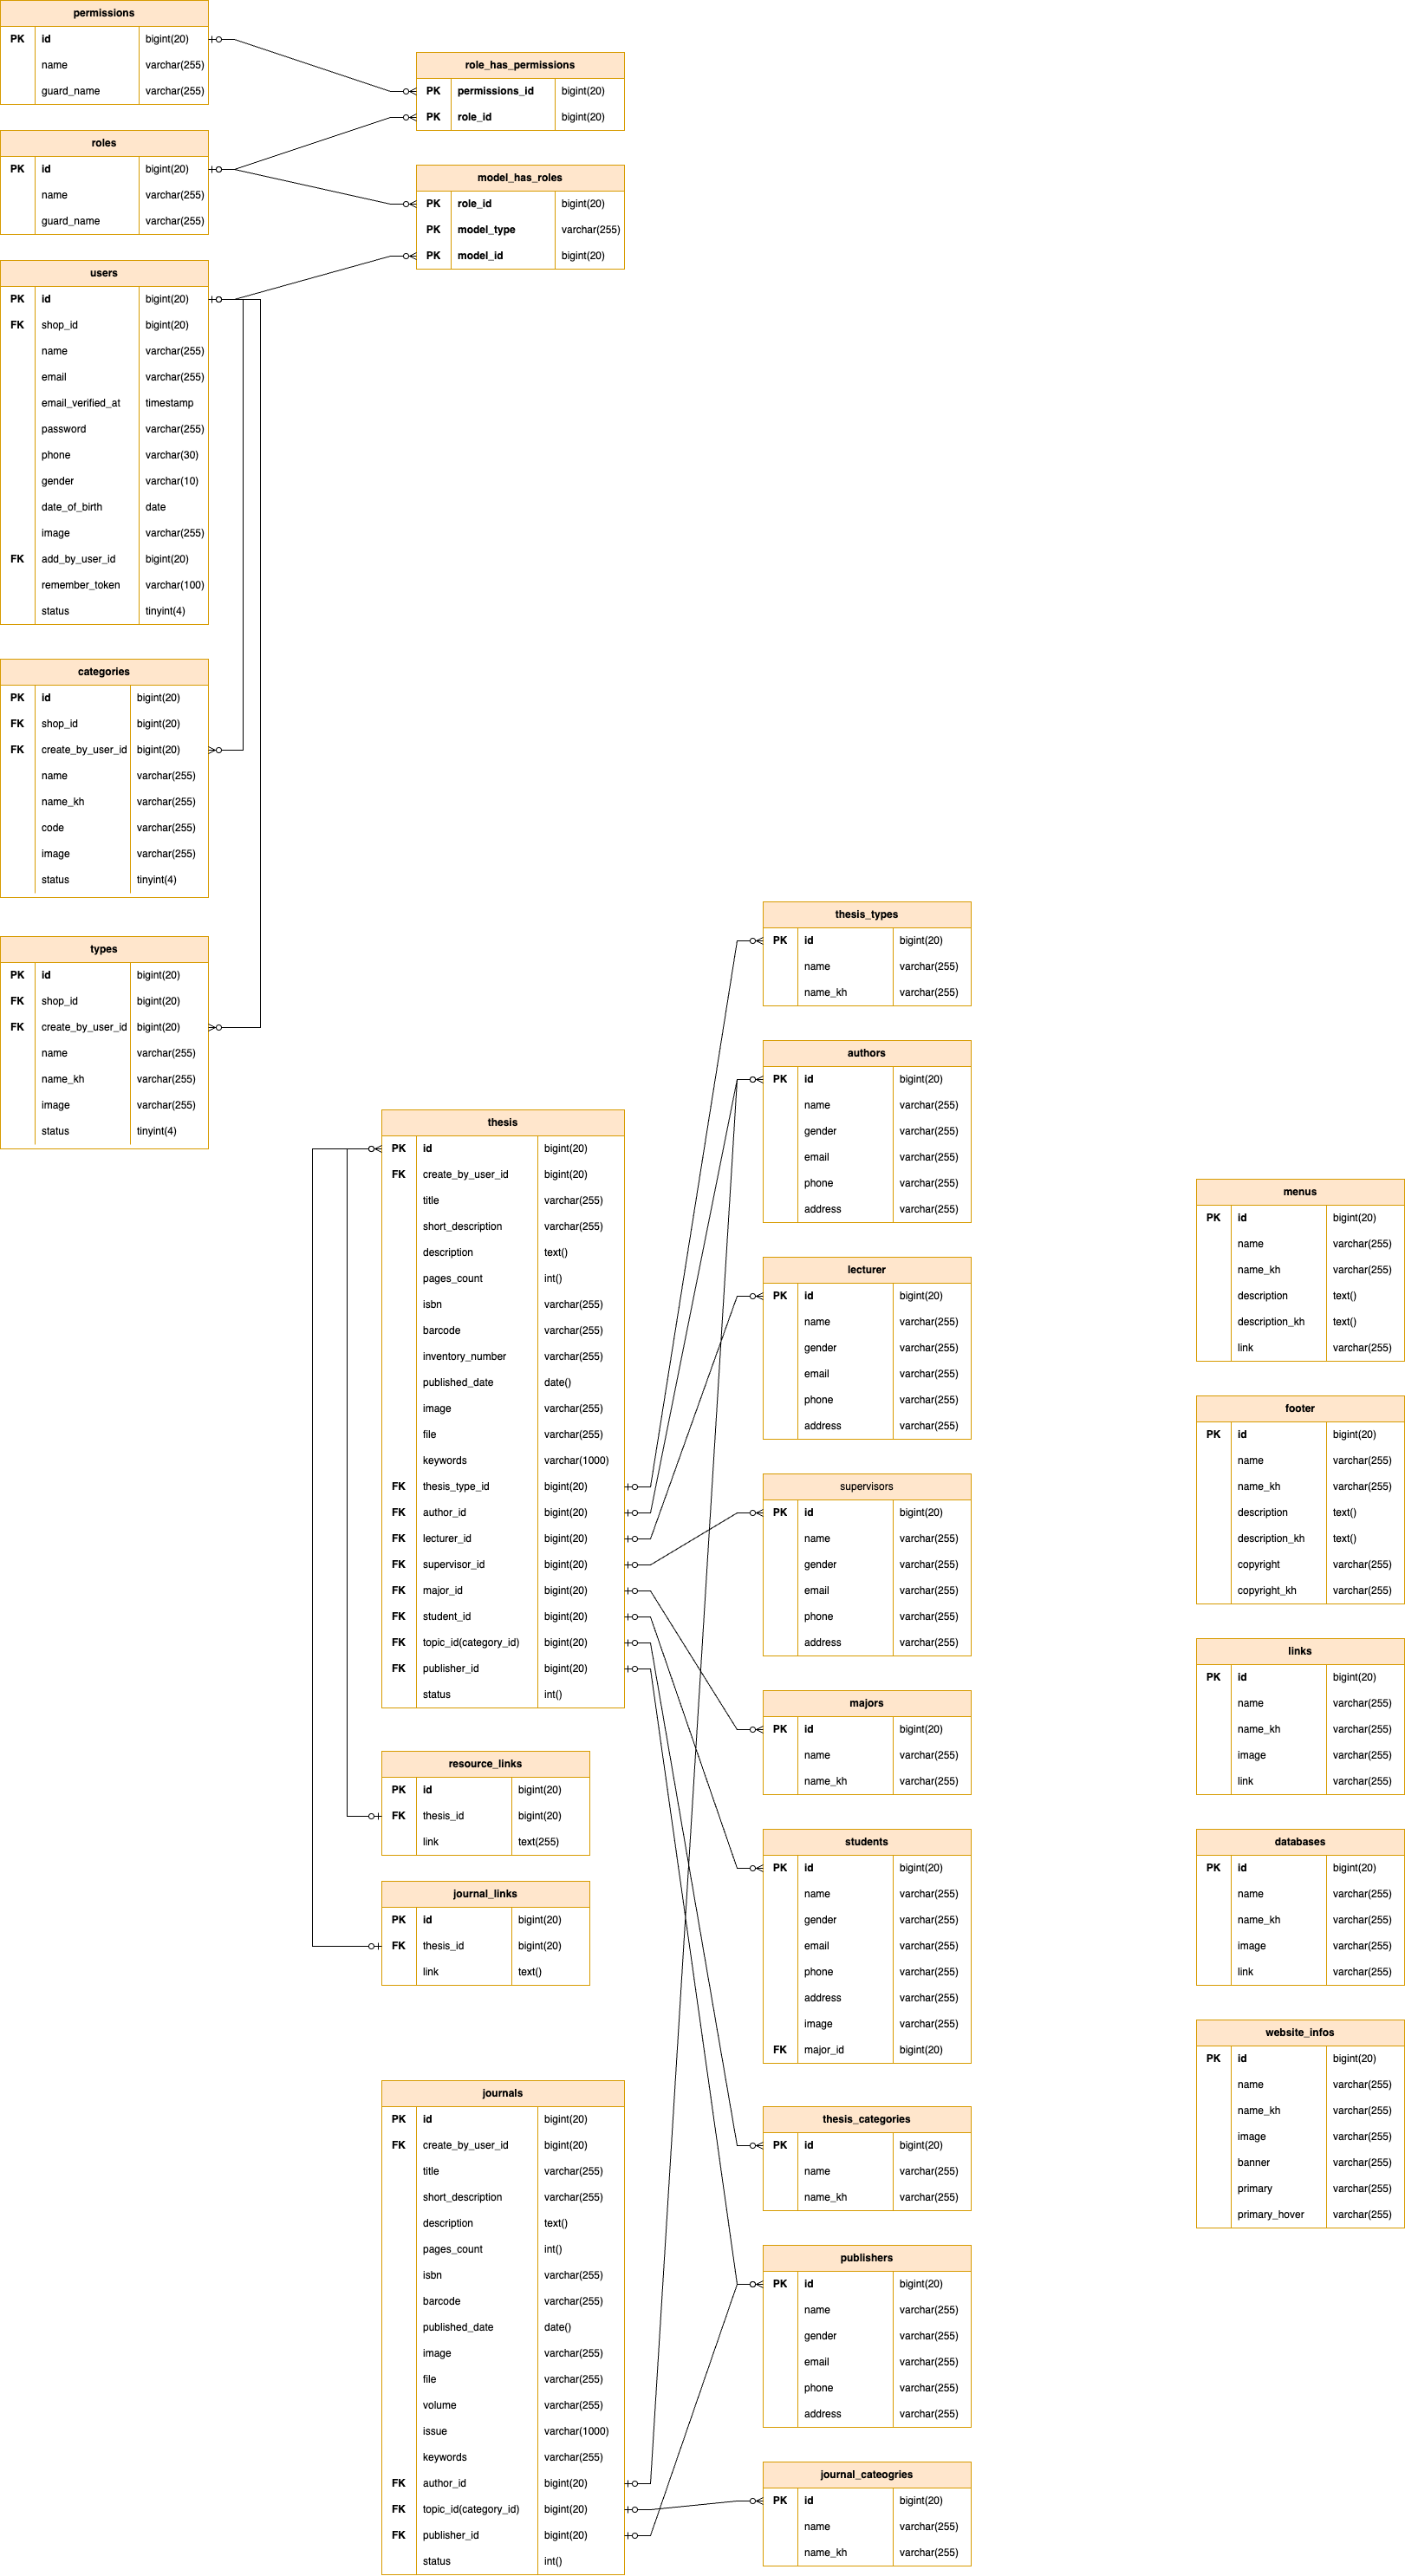Screen dimensions: 1405x2576
Task: Select the volume field in journals table
Action: click(439, 2405)
